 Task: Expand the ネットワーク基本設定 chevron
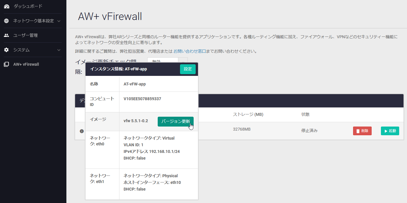click(59, 21)
